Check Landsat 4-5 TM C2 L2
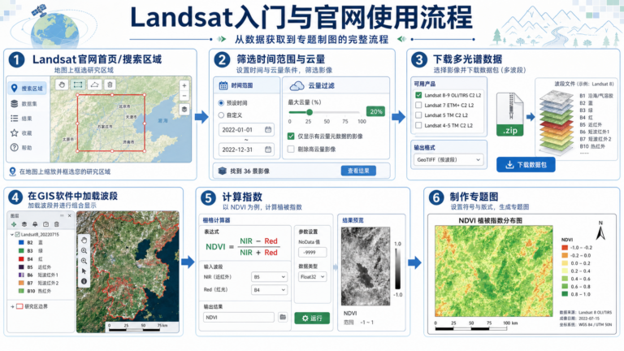 [418, 125]
